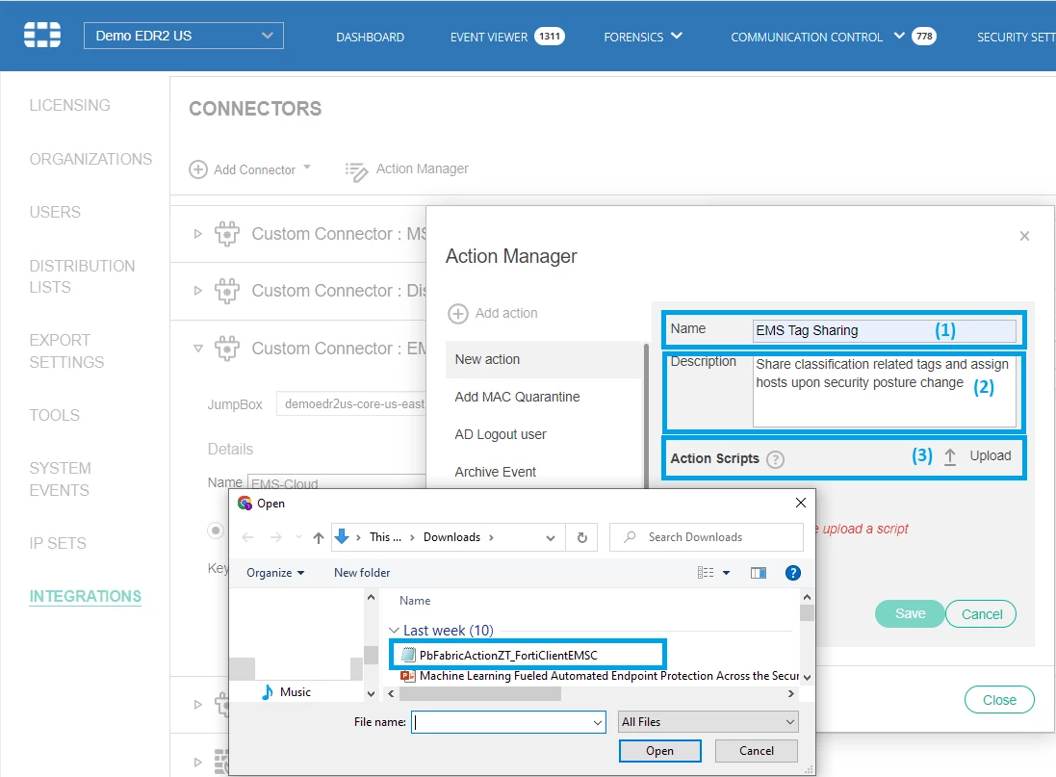Expand the Custom Connector : Dis row

pos(197,291)
